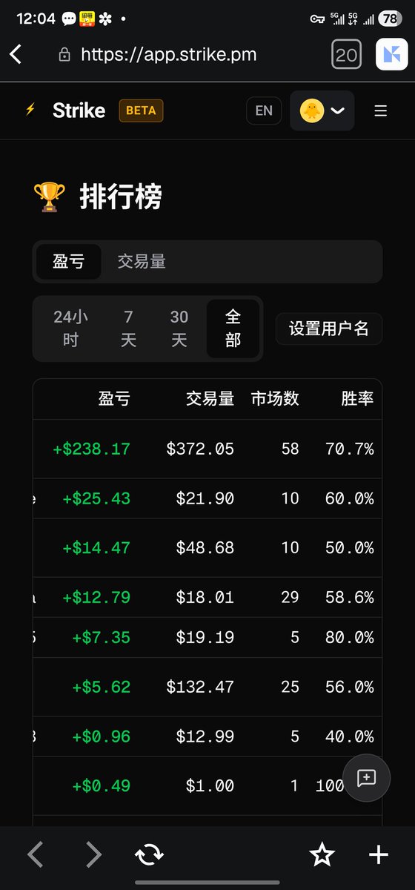Image resolution: width=415 pixels, height=890 pixels.
Task: Click the 40.0% win rate cell
Action: 350,736
